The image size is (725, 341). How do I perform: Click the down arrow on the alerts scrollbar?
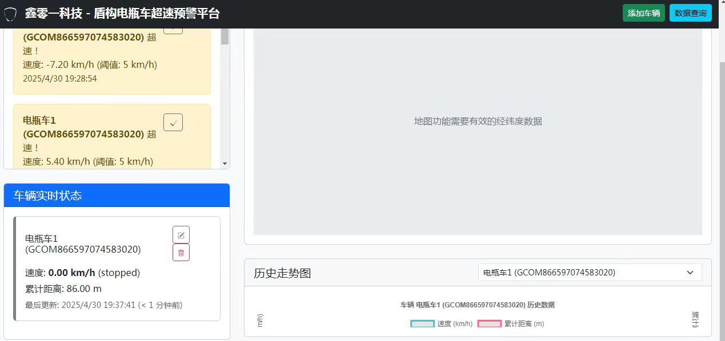point(225,164)
